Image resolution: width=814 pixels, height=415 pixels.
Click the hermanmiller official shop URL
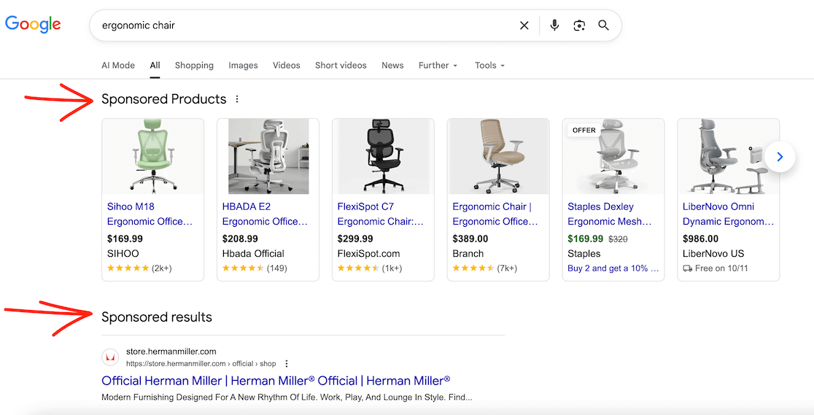(x=201, y=363)
